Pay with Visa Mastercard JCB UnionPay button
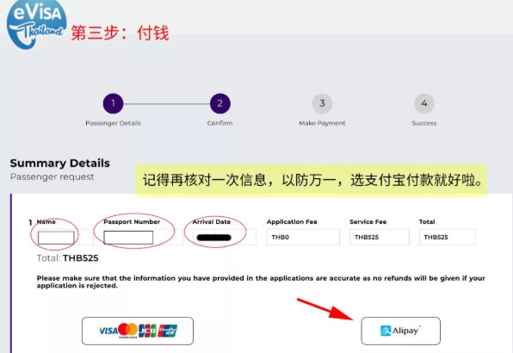This screenshot has width=513, height=353. [x=138, y=331]
